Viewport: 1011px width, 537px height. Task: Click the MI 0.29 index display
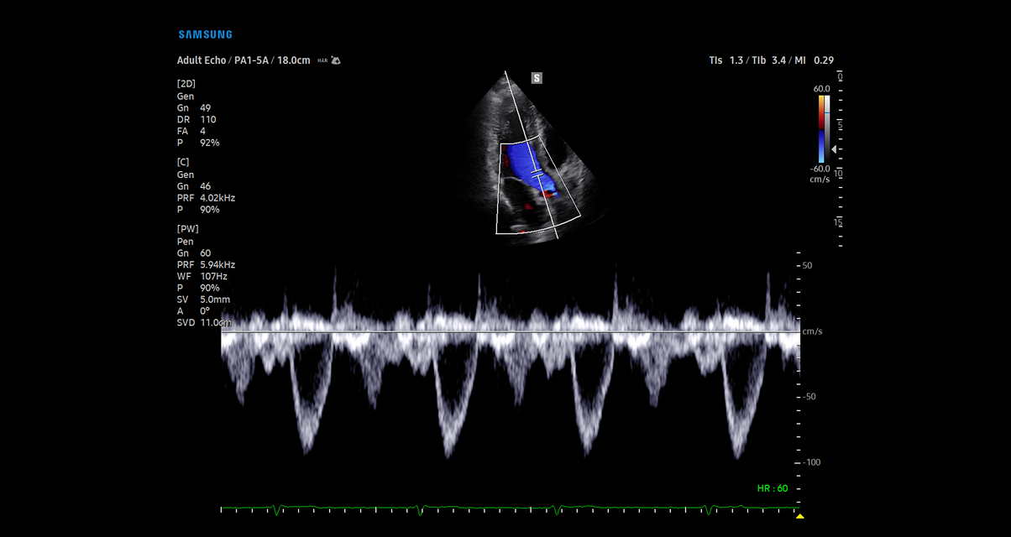812,60
